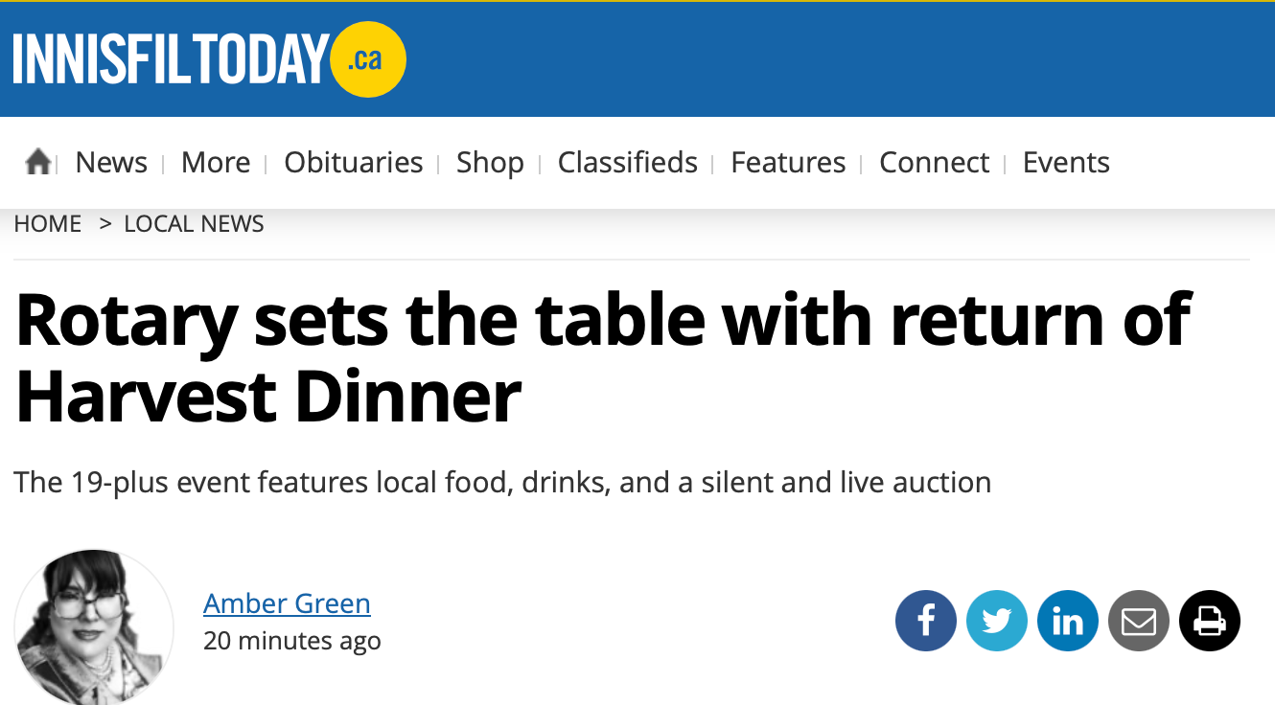
Task: Share article on Facebook
Action: pos(926,621)
